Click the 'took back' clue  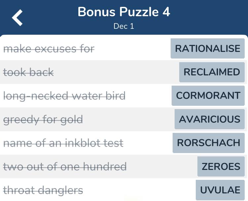click(28, 72)
